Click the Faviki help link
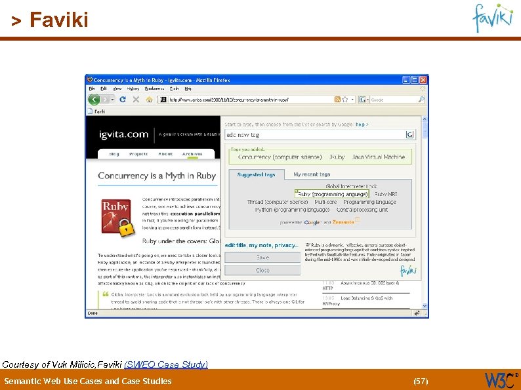521x390 pixels. point(362,125)
